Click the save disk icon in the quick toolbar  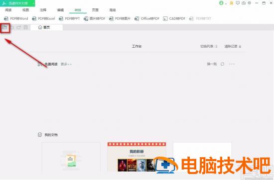[x=26, y=27]
